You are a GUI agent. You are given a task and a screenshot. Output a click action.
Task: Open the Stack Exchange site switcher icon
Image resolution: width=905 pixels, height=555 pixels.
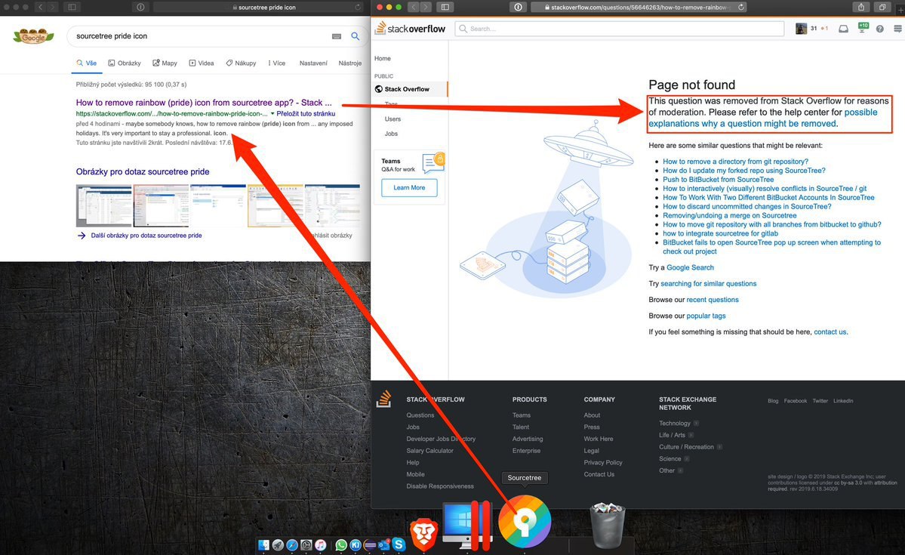click(897, 29)
